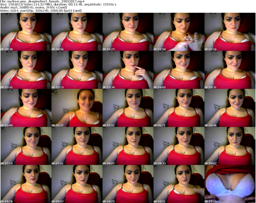Open the frame at 00:01:23
The image size is (256, 203).
pyautogui.click(x=128, y=32)
